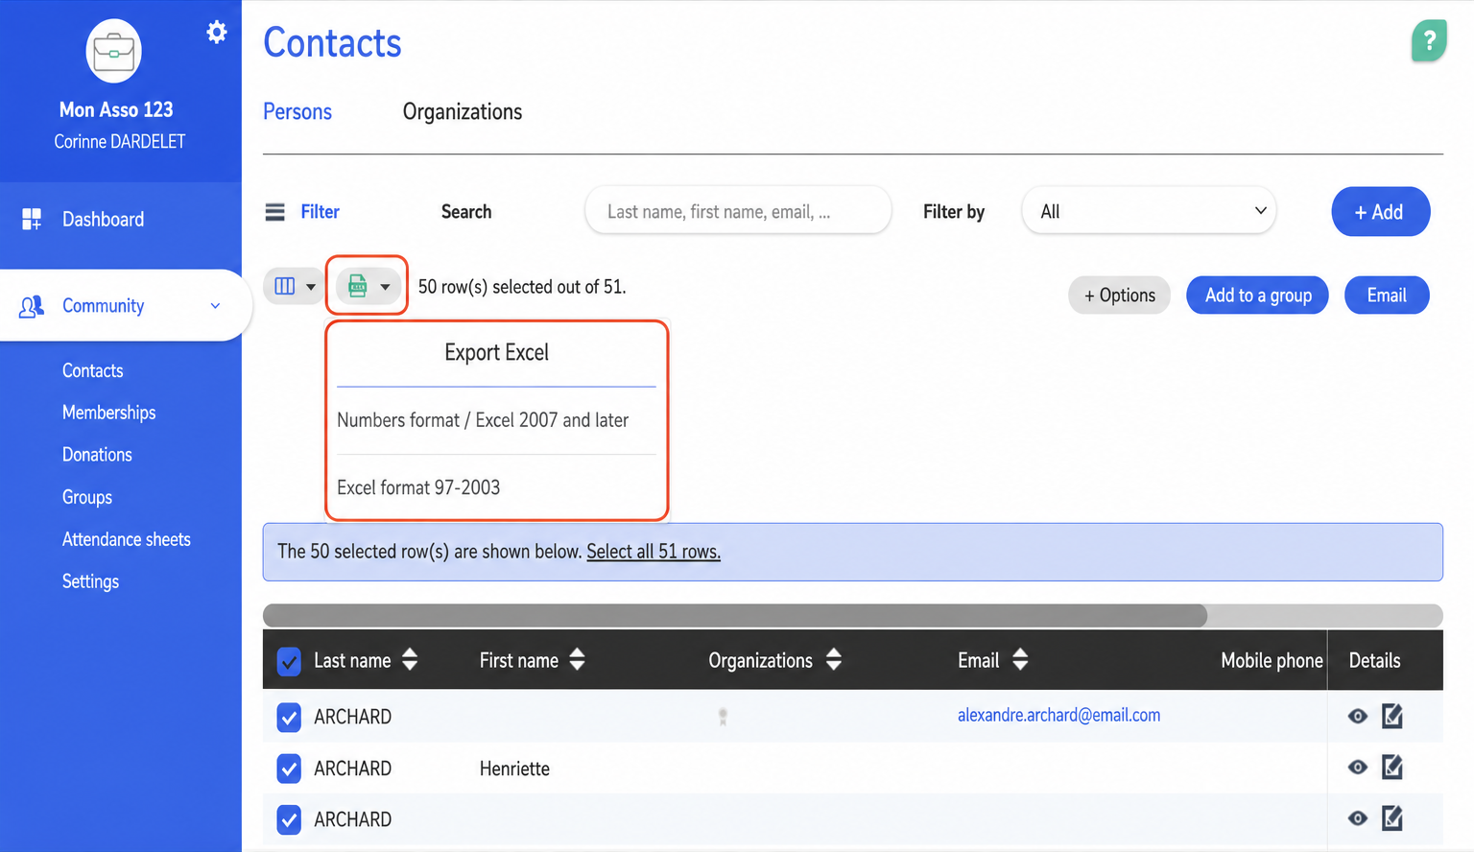The image size is (1474, 852).
Task: Open Contacts in the sidebar
Action: [93, 370]
